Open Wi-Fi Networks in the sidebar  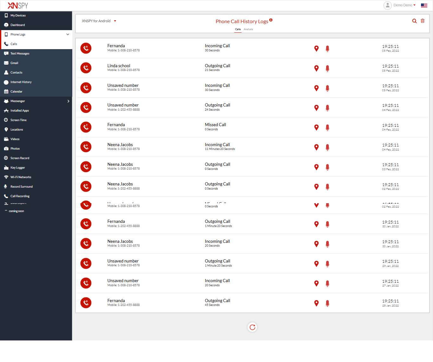pos(21,177)
